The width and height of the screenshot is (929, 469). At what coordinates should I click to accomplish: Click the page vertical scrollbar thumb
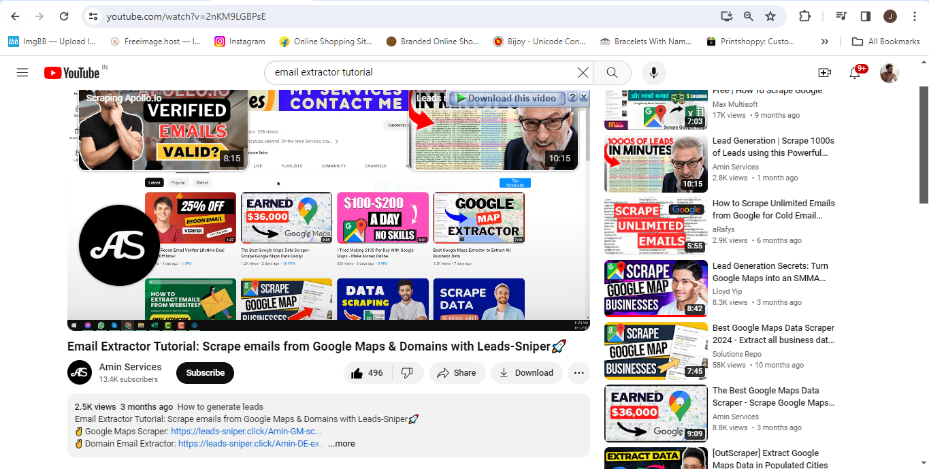[x=924, y=144]
